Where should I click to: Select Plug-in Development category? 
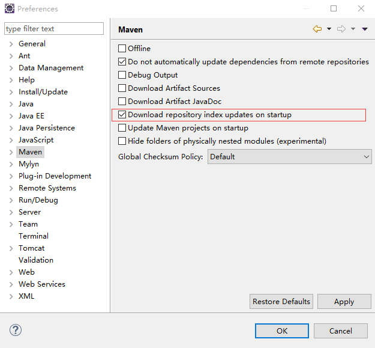[x=55, y=176]
